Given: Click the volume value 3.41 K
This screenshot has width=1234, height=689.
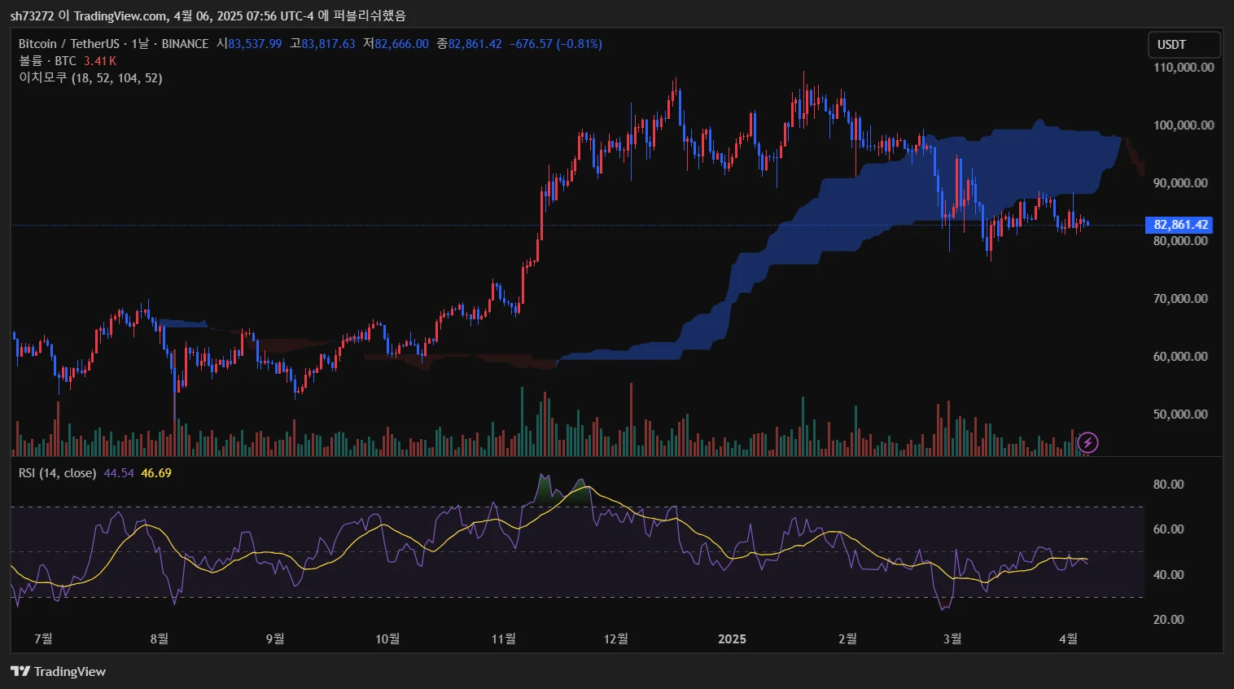Looking at the screenshot, I should [100, 61].
